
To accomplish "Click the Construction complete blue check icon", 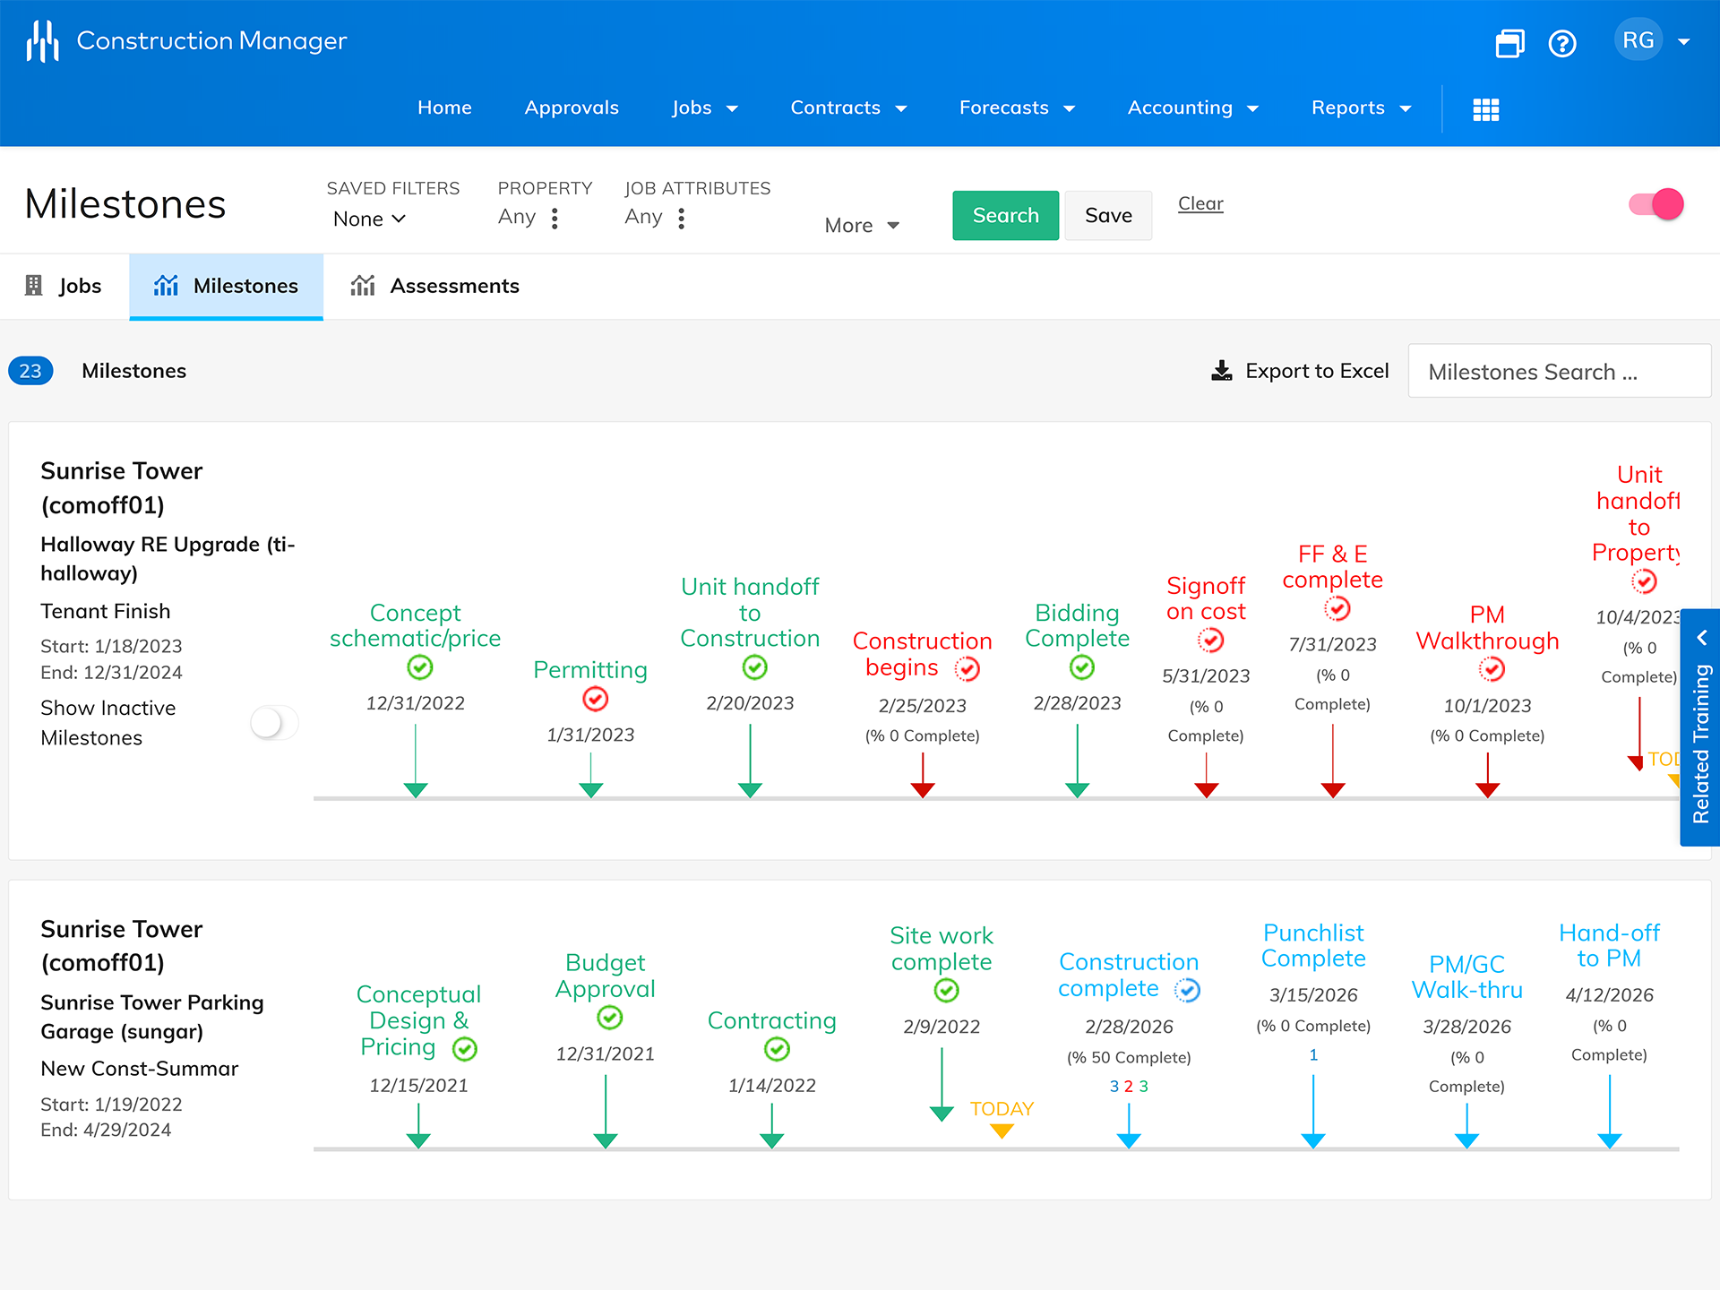I will 1188,990.
